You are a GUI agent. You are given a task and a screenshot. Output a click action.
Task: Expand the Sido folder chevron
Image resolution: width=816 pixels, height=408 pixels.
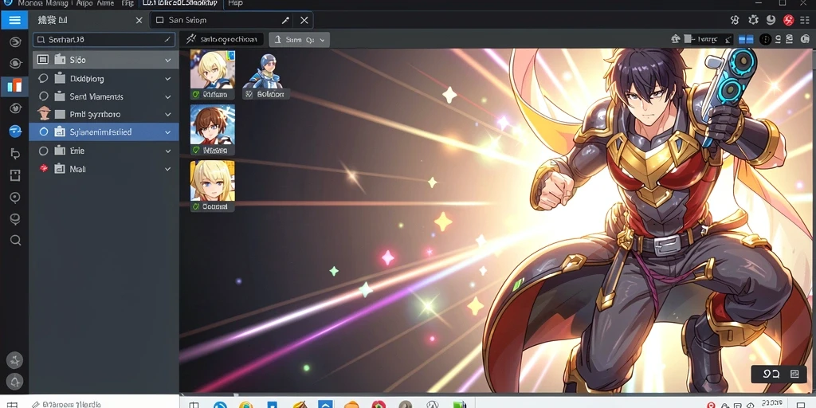coord(167,61)
